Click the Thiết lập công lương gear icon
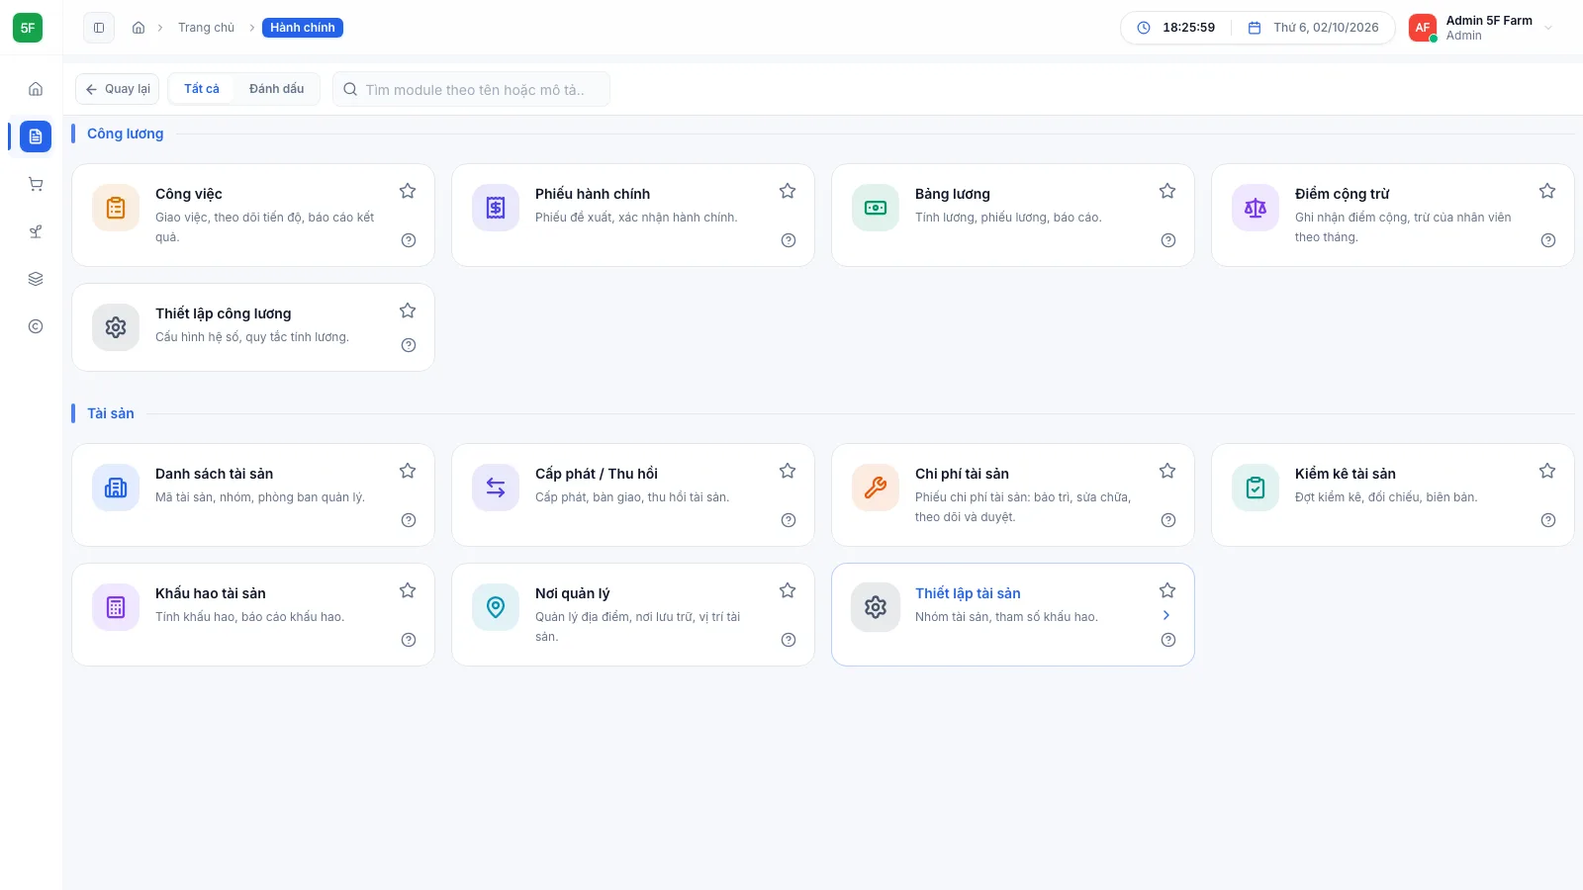 point(116,327)
